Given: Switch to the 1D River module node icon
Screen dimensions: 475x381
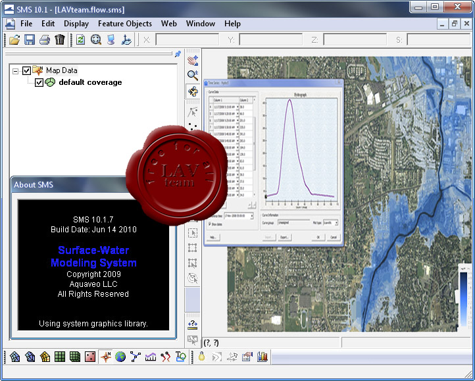Looking at the screenshot, I should coord(136,357).
